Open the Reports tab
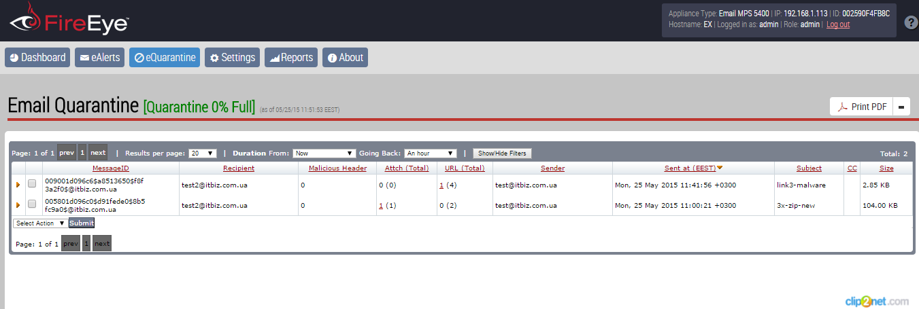The width and height of the screenshot is (919, 309). point(291,58)
